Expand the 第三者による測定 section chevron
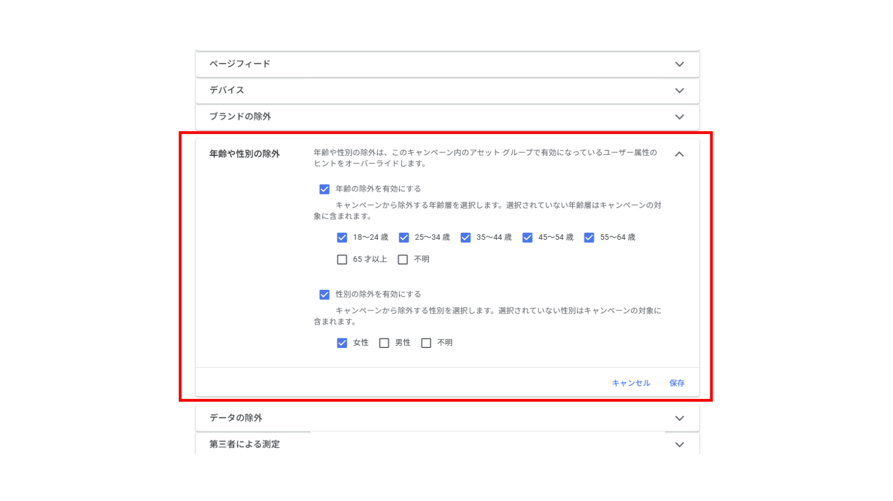Image resolution: width=893 pixels, height=501 pixels. pos(679,445)
